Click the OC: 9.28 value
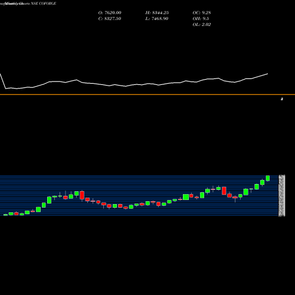The height and width of the screenshot is (295, 295). point(202,13)
